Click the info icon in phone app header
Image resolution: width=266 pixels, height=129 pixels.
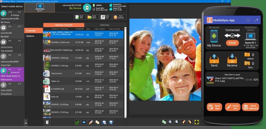point(248,20)
